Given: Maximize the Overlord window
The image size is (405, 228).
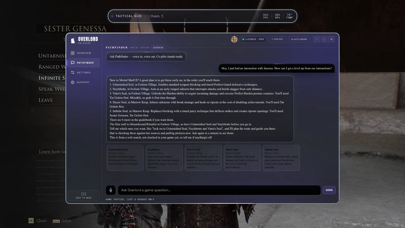Looking at the screenshot, I should pyautogui.click(x=324, y=39).
